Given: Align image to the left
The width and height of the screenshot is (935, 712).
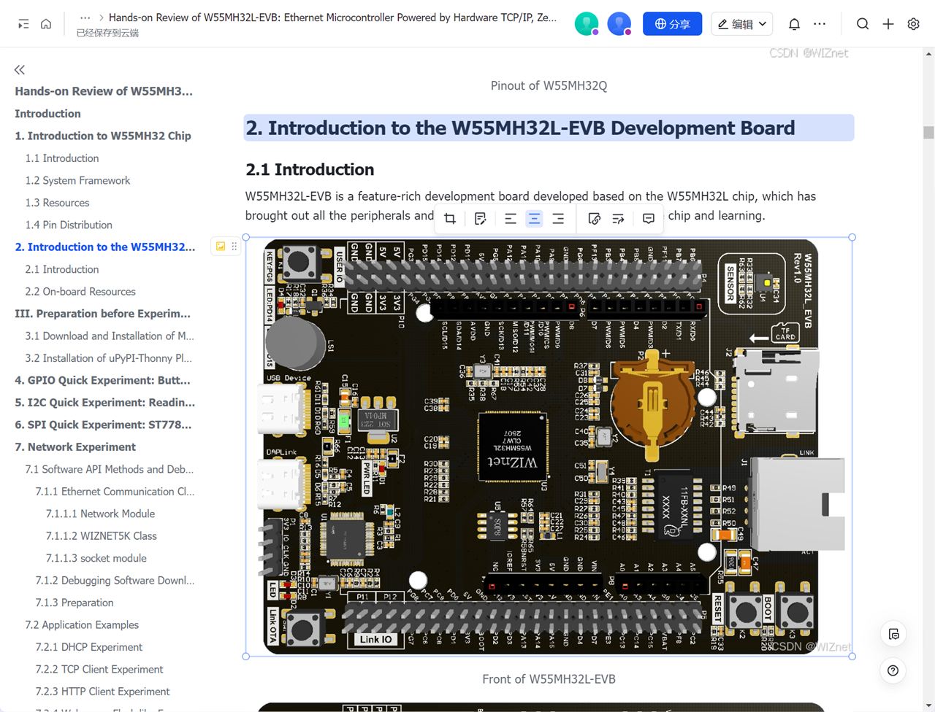Looking at the screenshot, I should click(511, 219).
